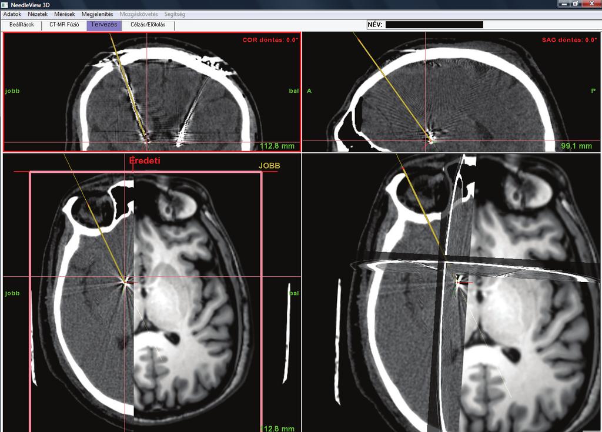602x432 pixels.
Task: Open the Megjelenítés menu
Action: (97, 14)
